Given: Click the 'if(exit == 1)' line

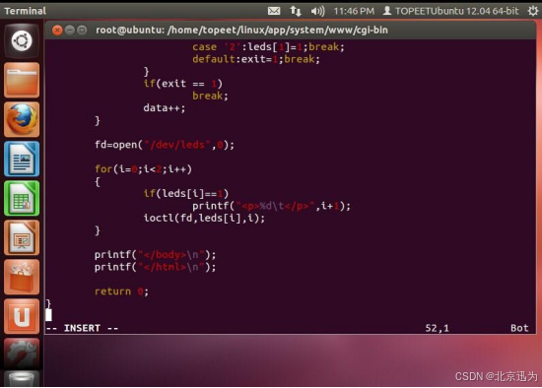Looking at the screenshot, I should tap(183, 84).
